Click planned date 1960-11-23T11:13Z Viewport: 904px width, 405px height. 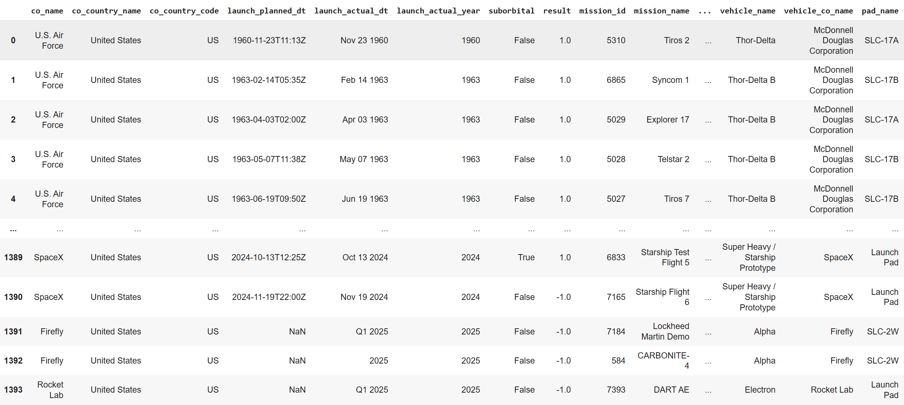click(269, 40)
